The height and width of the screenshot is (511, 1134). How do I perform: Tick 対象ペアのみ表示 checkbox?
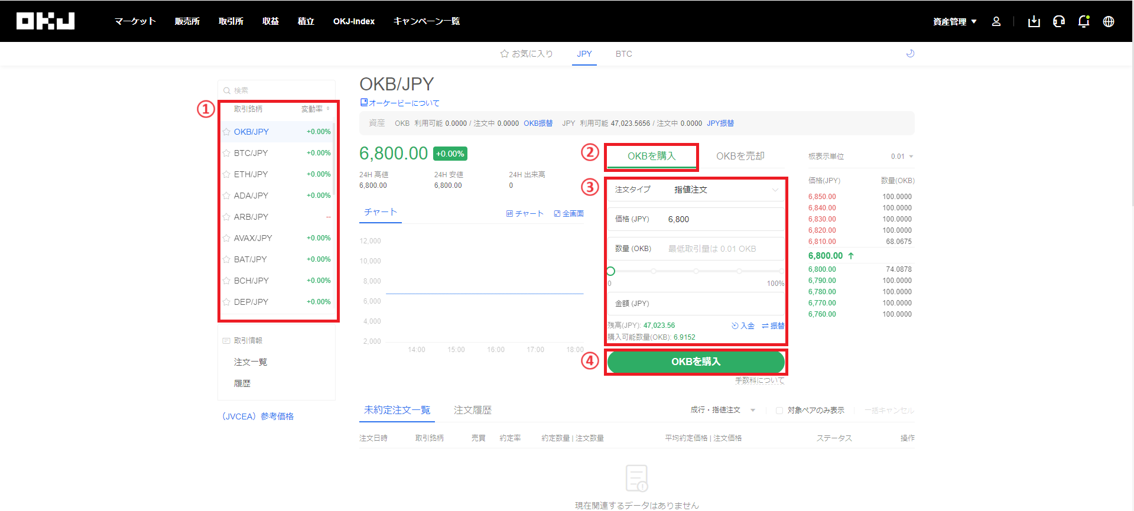point(779,411)
